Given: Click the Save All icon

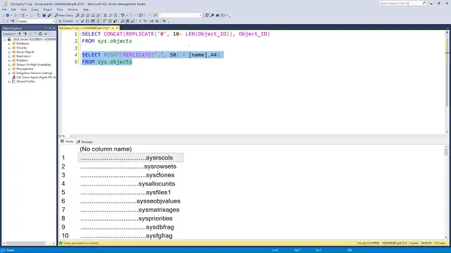Looking at the screenshot, I should (x=49, y=15).
